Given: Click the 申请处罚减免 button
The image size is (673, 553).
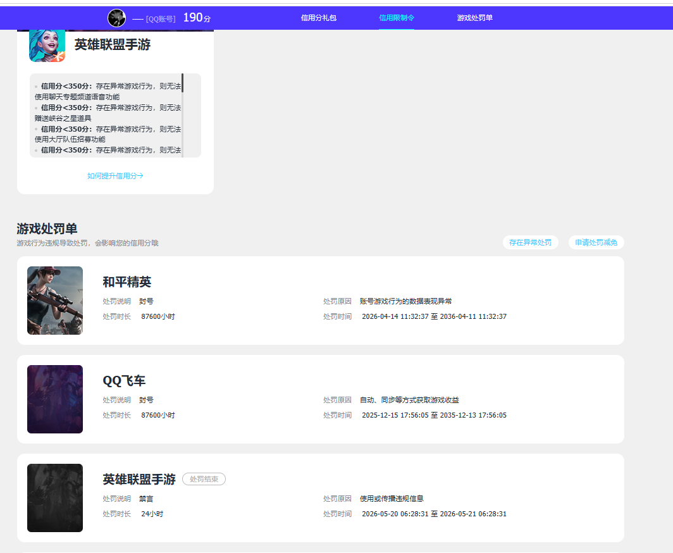Looking at the screenshot, I should 596,242.
